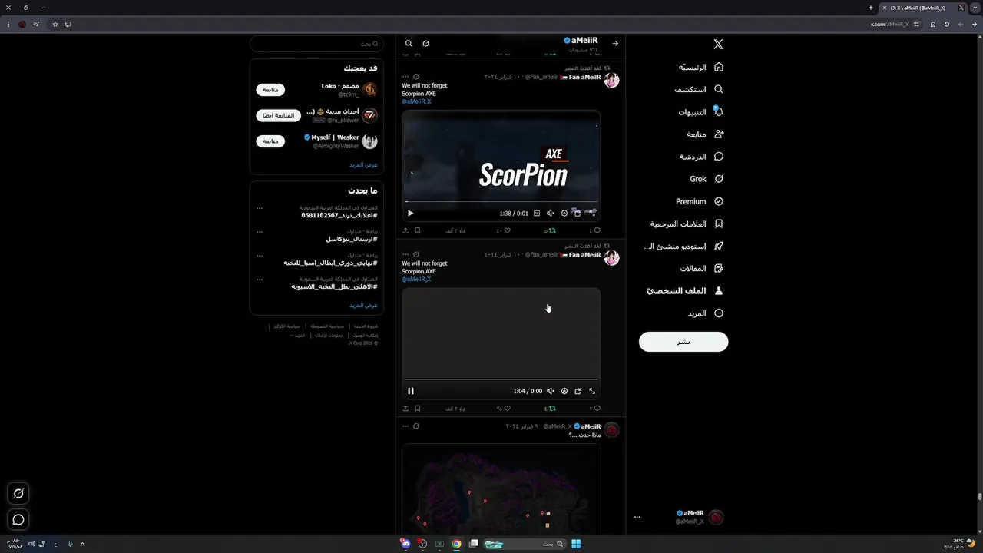Open trend options for #ارسنال_نيوكاسل

click(x=260, y=232)
